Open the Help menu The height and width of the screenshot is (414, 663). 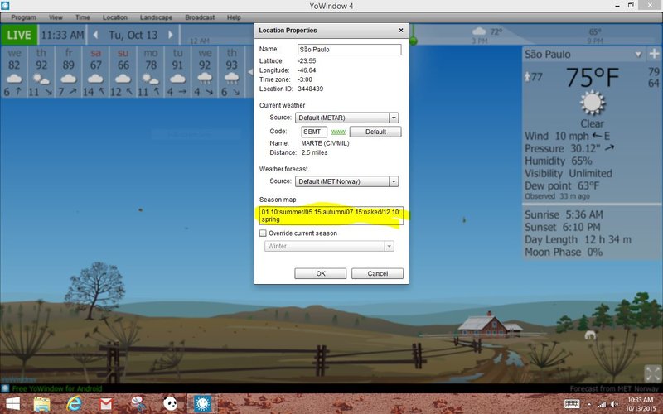click(234, 17)
